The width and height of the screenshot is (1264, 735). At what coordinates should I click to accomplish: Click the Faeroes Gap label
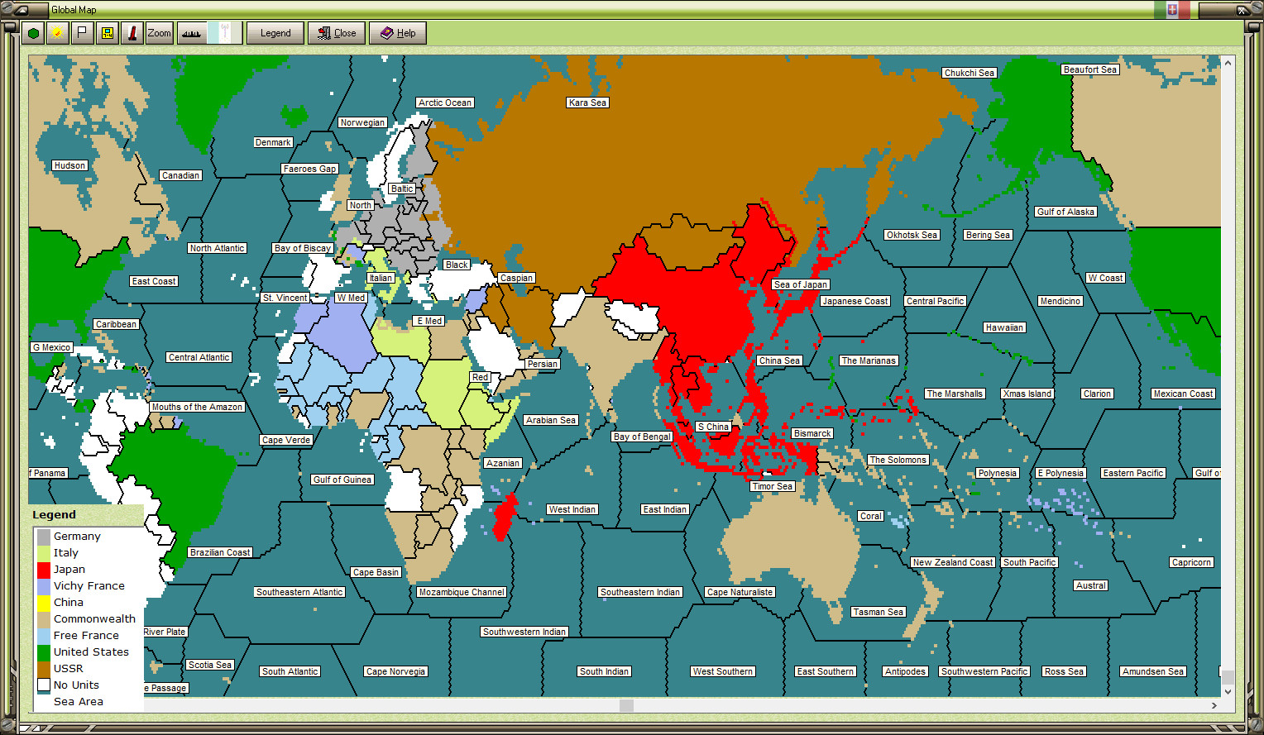309,169
